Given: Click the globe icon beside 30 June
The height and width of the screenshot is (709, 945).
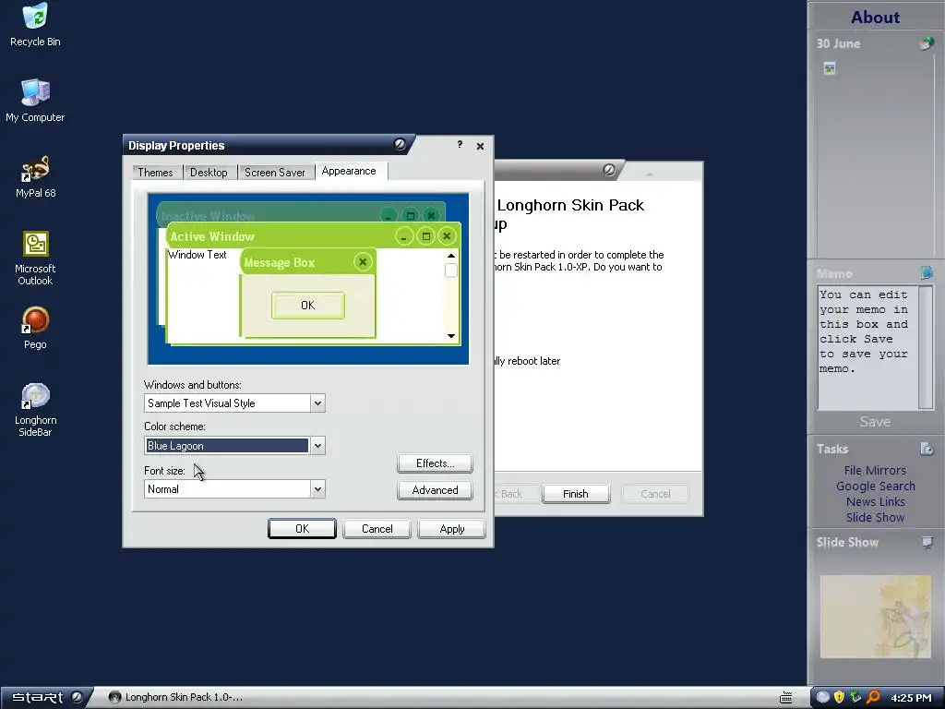Looking at the screenshot, I should coord(927,43).
